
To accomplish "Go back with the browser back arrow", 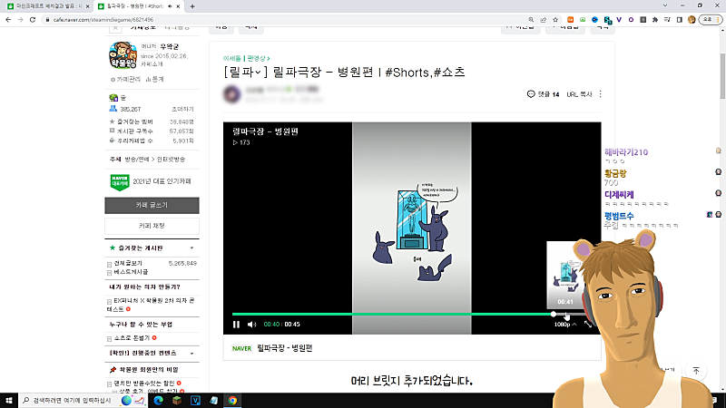I will coord(8,19).
